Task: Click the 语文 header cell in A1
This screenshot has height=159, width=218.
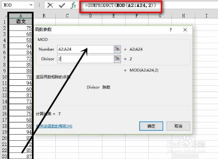Action: tap(20, 22)
